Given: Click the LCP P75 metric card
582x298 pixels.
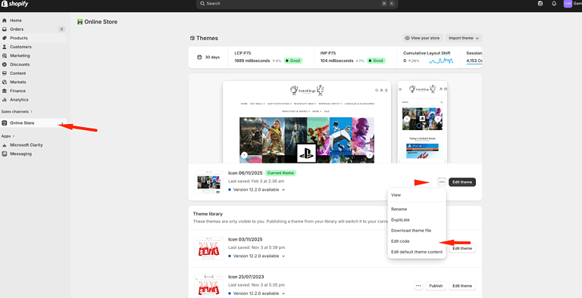Looking at the screenshot, I should (271, 57).
